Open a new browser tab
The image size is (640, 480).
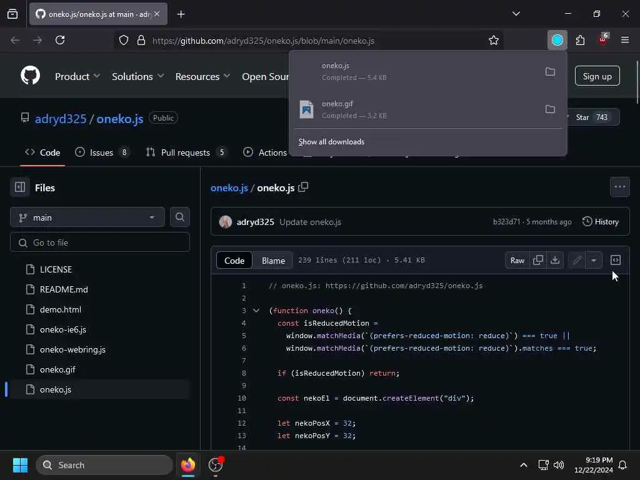181,14
